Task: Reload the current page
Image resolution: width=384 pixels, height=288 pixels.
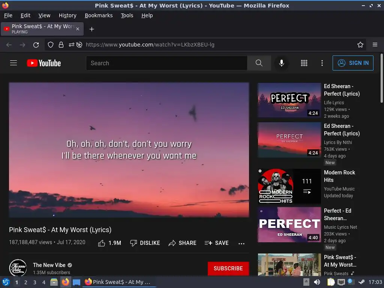Action: point(36,45)
